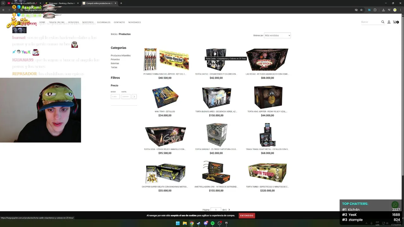Open the user account icon
The height and width of the screenshot is (227, 404).
tap(389, 22)
